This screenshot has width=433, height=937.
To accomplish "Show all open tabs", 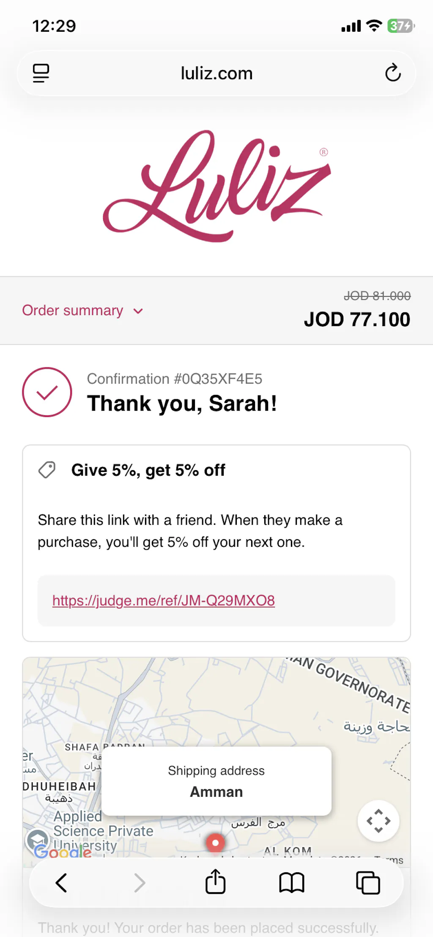I will (368, 883).
